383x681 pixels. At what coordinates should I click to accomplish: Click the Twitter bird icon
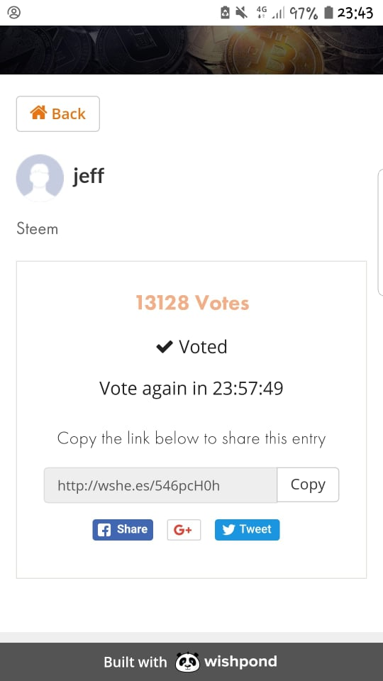228,530
